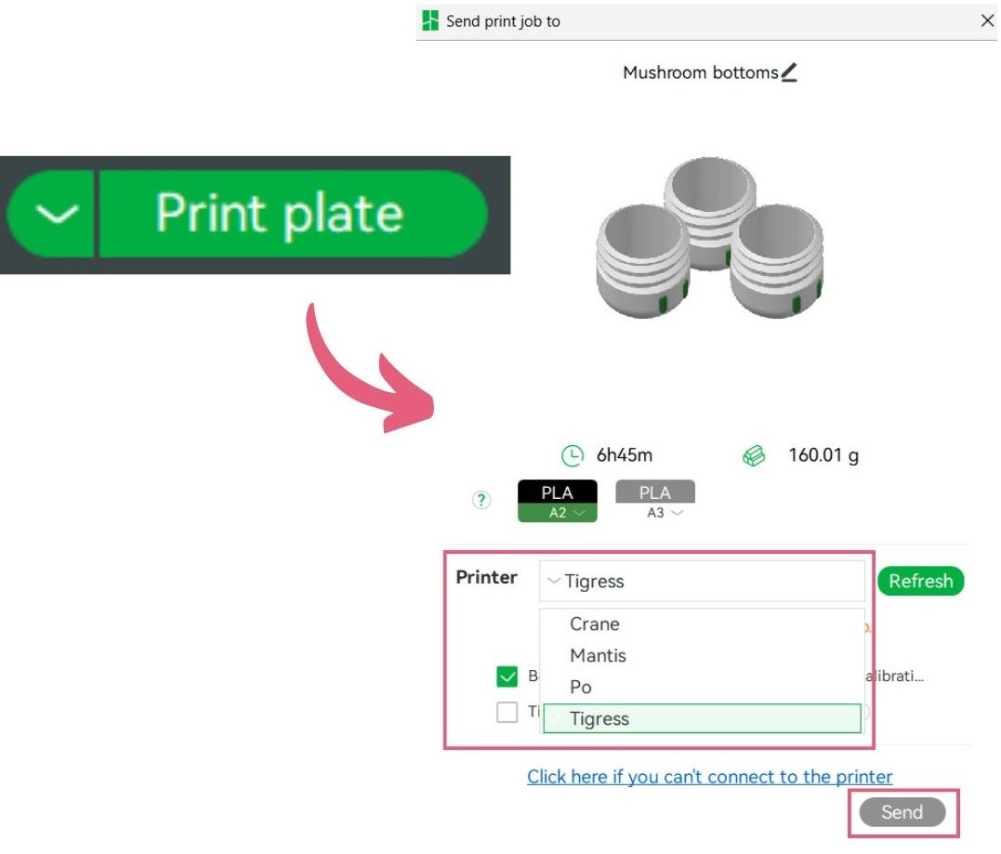The height and width of the screenshot is (854, 1001).
Task: Select Crane from the printer list
Action: [702, 624]
